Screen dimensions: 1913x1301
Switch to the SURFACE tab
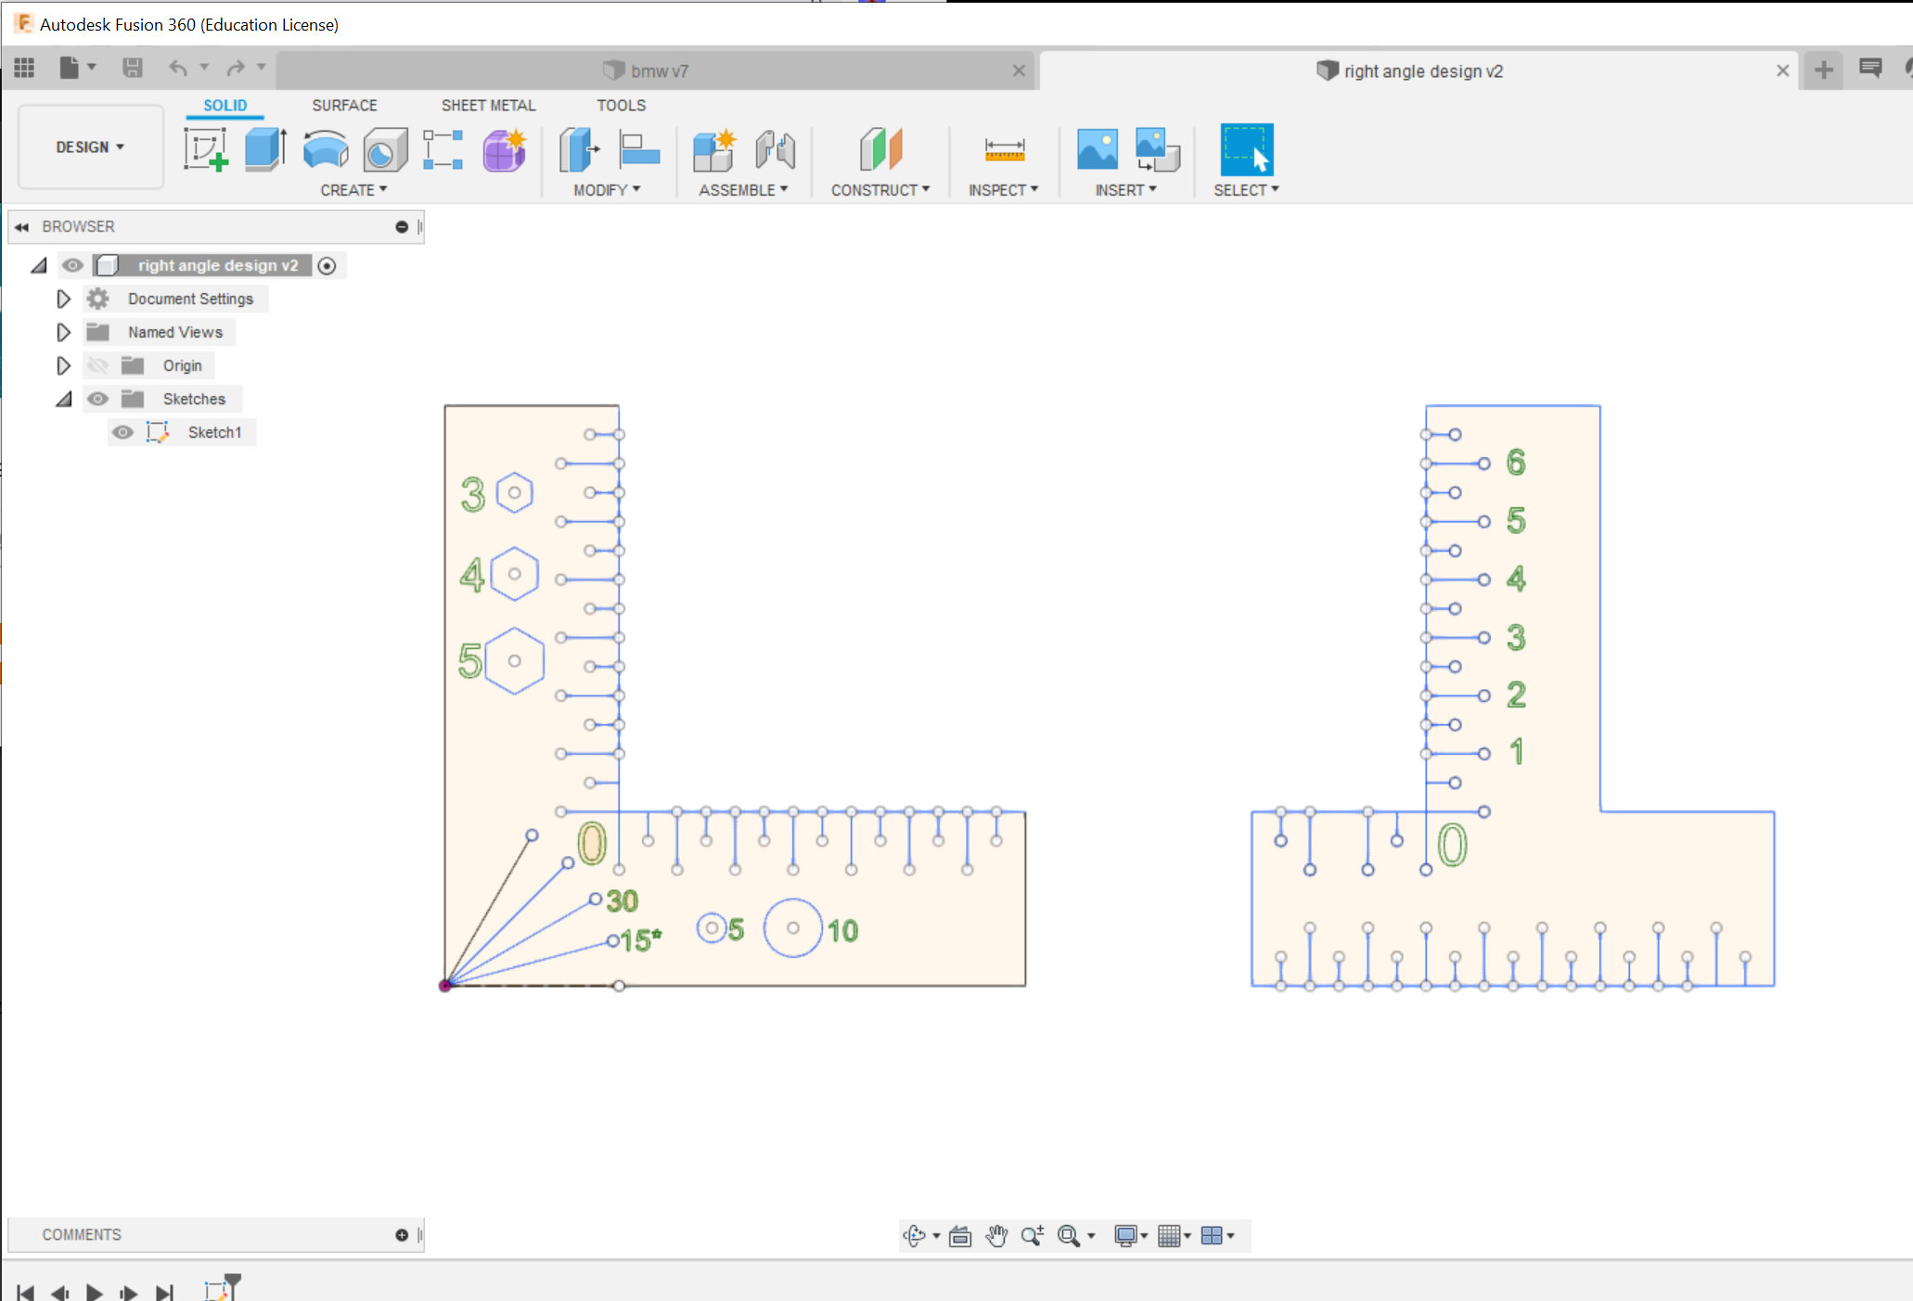click(x=344, y=106)
